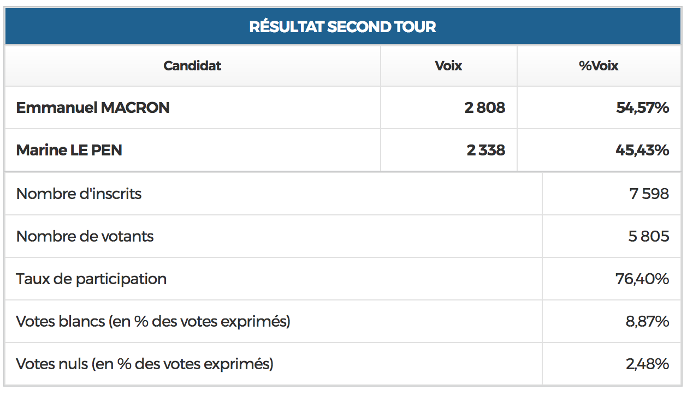Click the Votes nuls row label
This screenshot has width=693, height=397.
pyautogui.click(x=145, y=364)
